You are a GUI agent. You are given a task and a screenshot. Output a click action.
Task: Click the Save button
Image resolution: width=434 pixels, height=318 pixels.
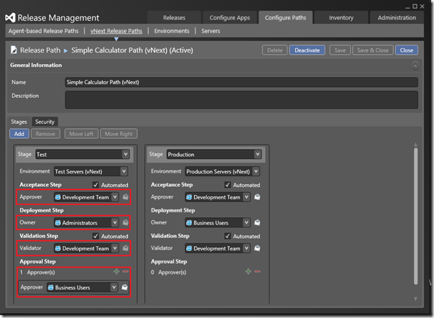[340, 50]
